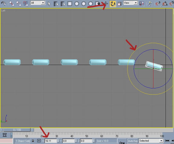Open the Selected key filter dropdown
The width and height of the screenshot is (174, 144).
(151, 141)
